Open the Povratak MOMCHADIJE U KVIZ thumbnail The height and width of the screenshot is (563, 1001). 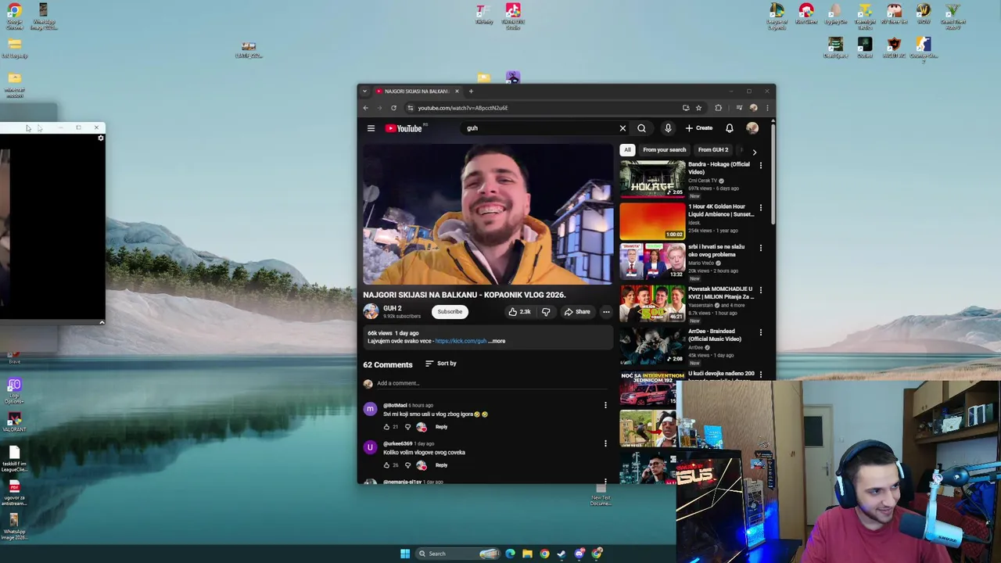point(652,303)
